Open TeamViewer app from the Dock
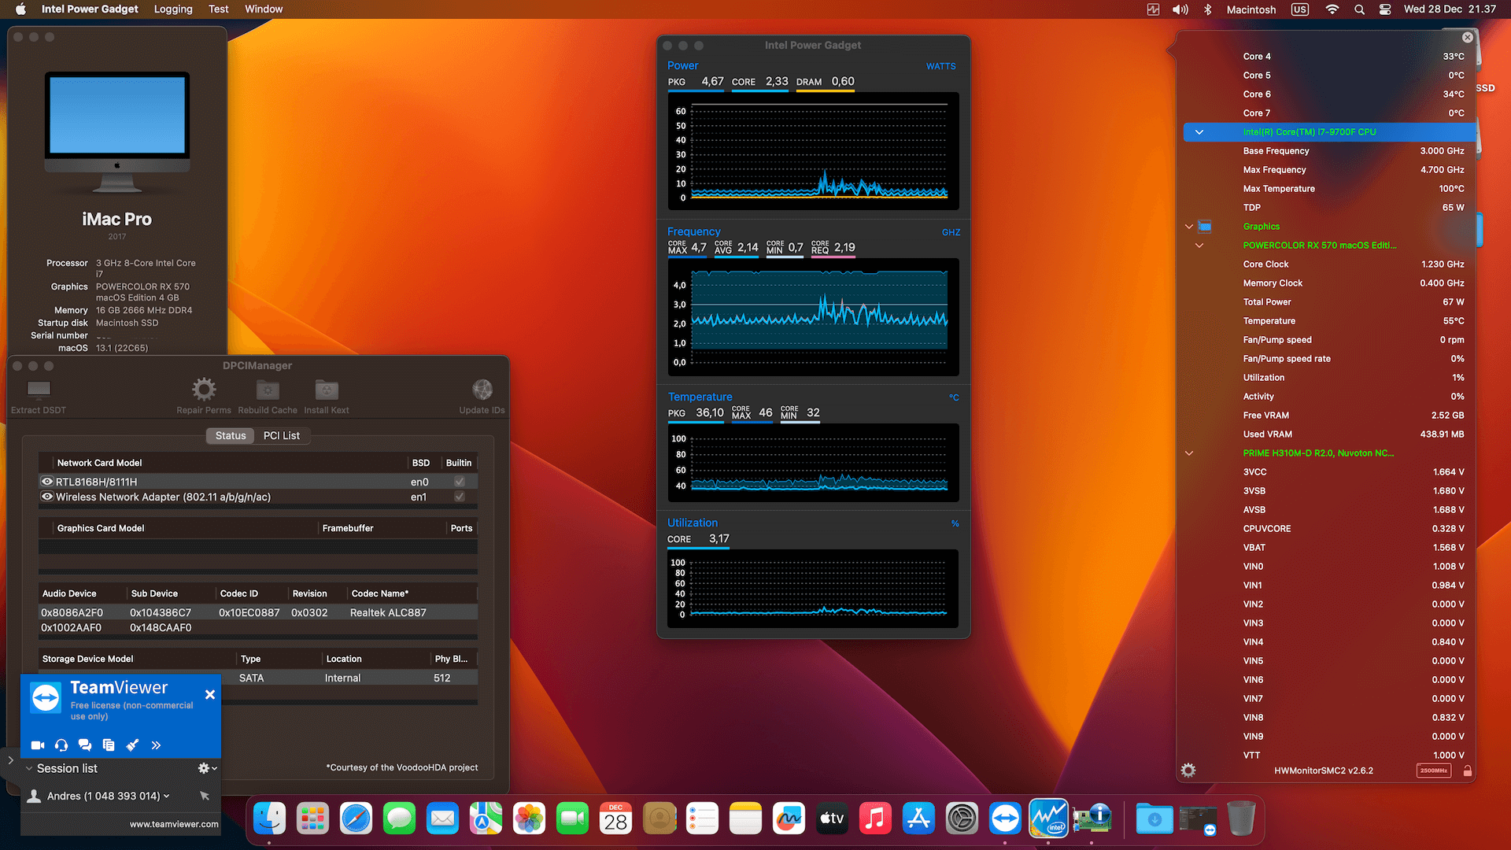The width and height of the screenshot is (1511, 850). (1005, 819)
